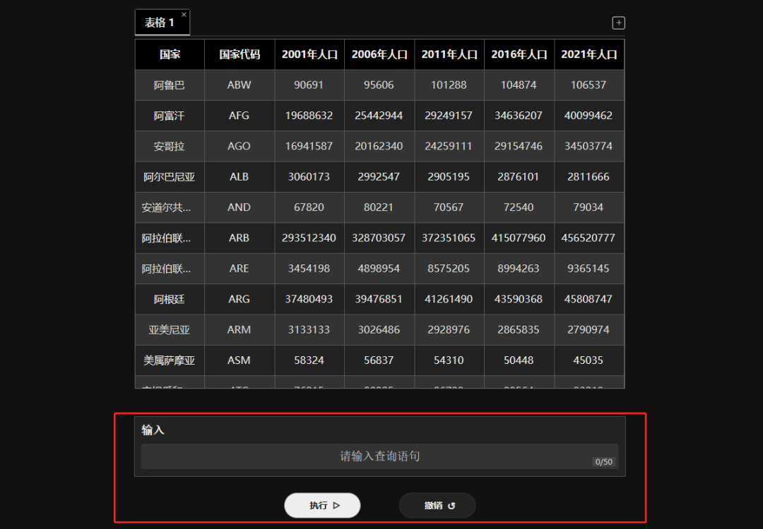Click the 阿根廷 country cell
The width and height of the screenshot is (763, 529).
click(170, 299)
